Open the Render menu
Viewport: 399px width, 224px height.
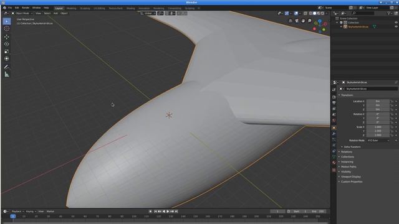coord(26,8)
